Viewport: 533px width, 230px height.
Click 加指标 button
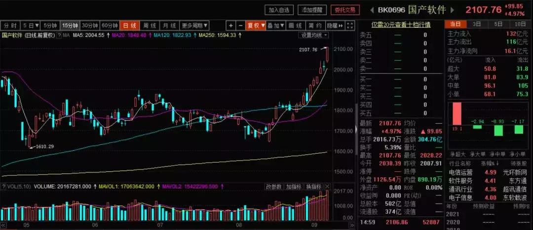(x=293, y=187)
